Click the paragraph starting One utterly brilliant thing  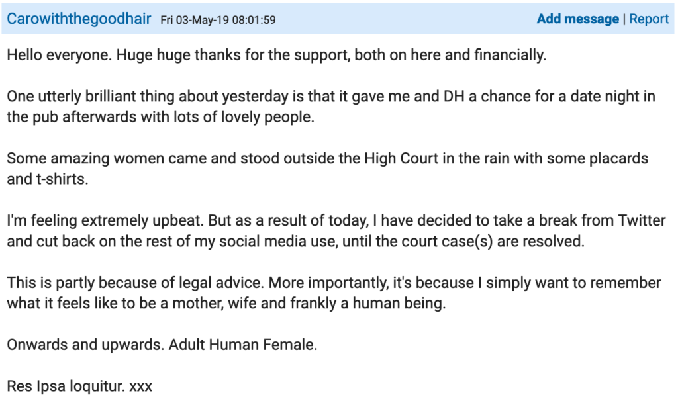click(331, 107)
